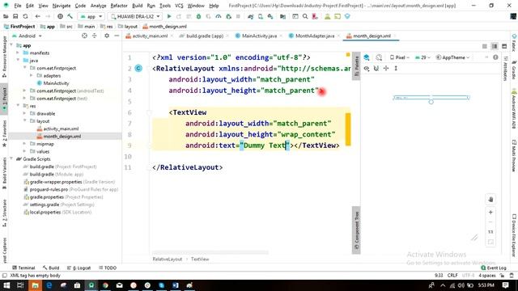Click the Sync/refresh toolbar icon
The height and width of the screenshot is (291, 518).
point(25,16)
